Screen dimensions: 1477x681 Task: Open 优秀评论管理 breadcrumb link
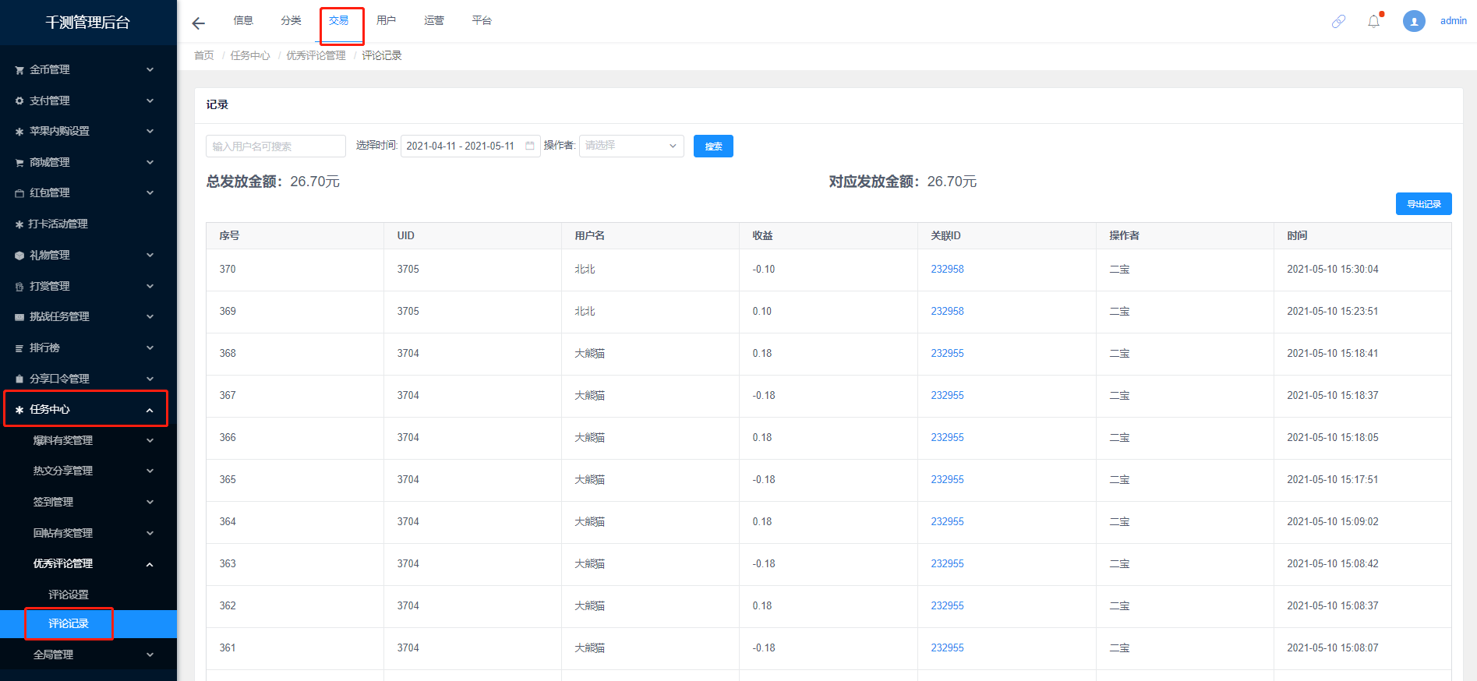pyautogui.click(x=316, y=55)
